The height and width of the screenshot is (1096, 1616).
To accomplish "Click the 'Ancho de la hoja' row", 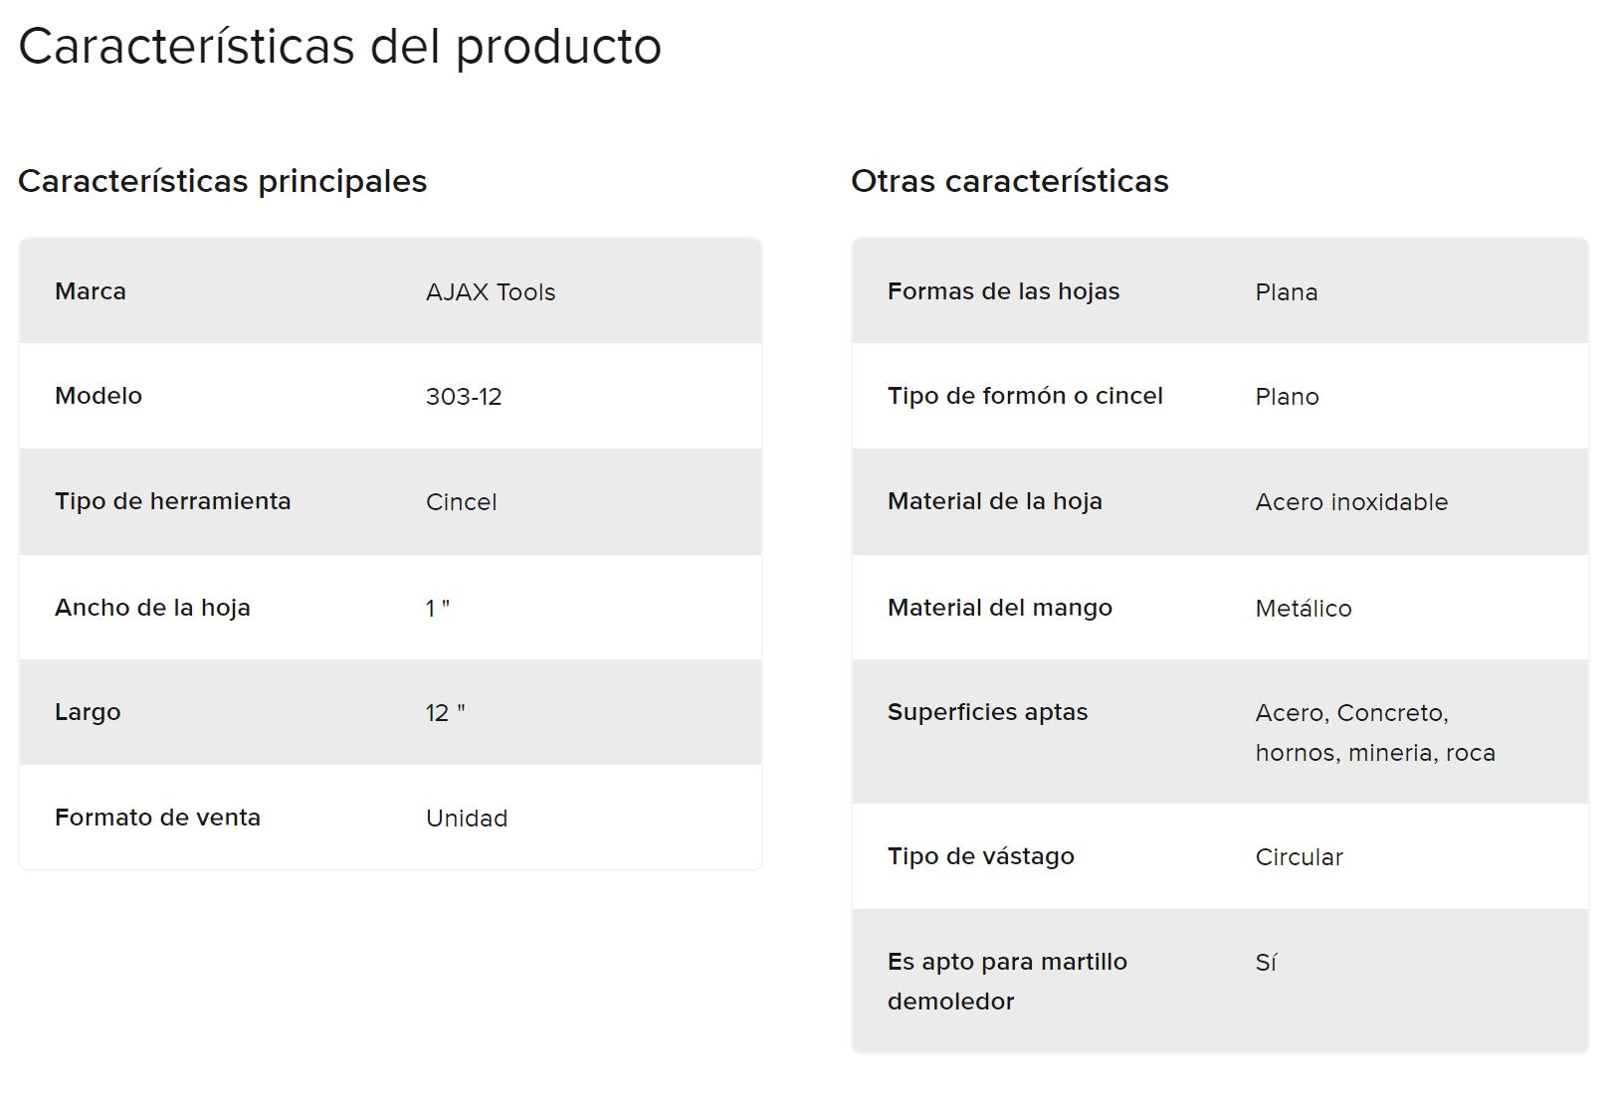I will (x=390, y=608).
